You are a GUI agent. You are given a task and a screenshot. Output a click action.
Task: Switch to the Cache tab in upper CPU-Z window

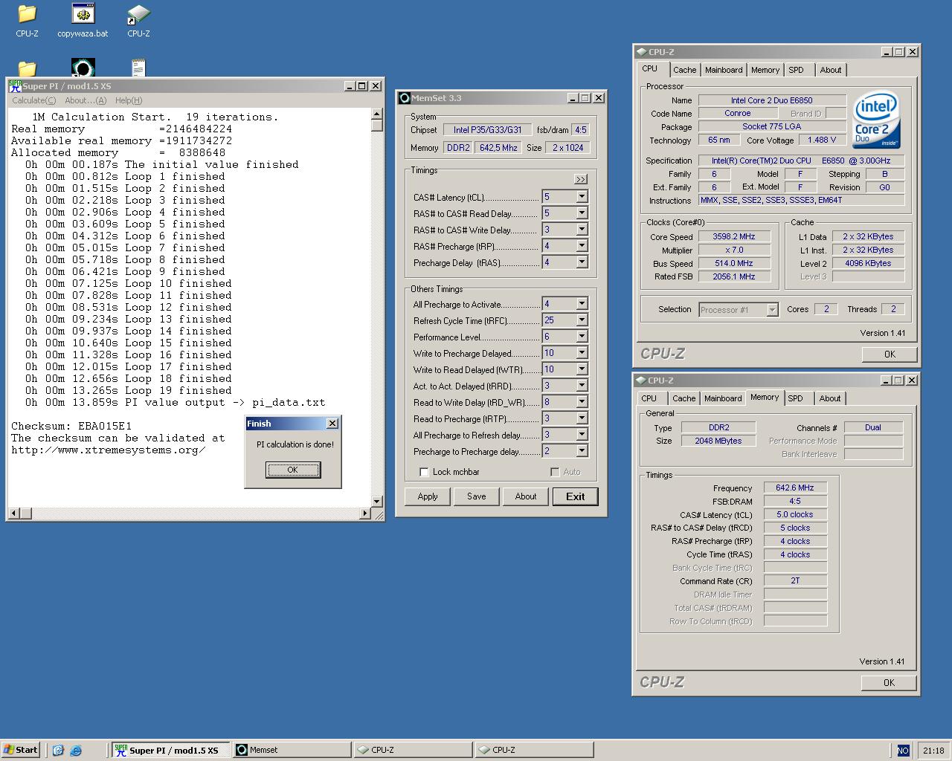(685, 70)
